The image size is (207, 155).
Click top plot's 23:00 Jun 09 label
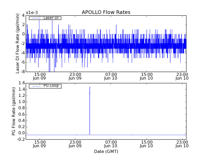pos(75,76)
